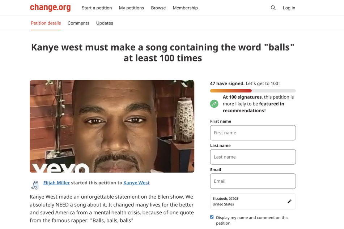Go to My petitions
Image resolution: width=344 pixels, height=229 pixels.
(131, 8)
